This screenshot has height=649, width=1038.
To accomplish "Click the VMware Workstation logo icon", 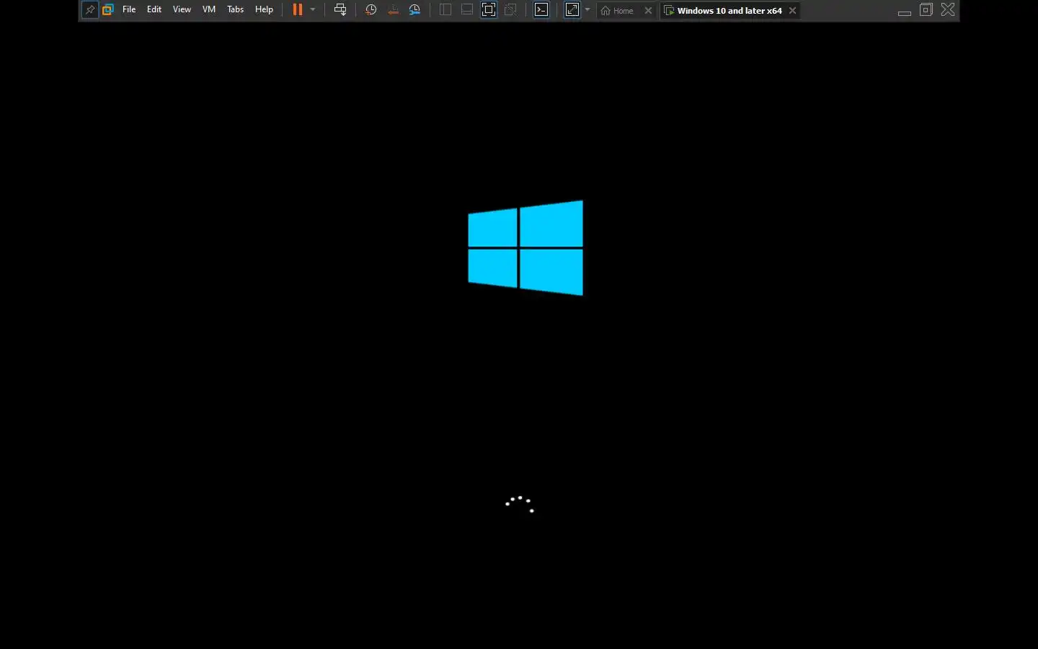I will (x=108, y=10).
